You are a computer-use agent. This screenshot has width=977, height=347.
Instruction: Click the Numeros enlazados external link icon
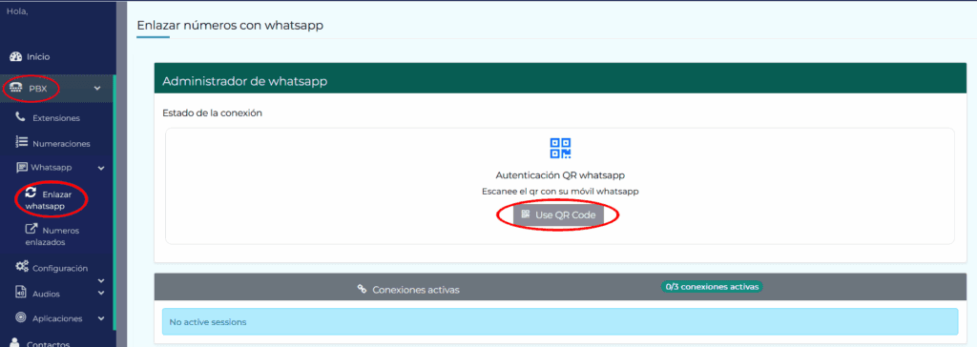[31, 229]
